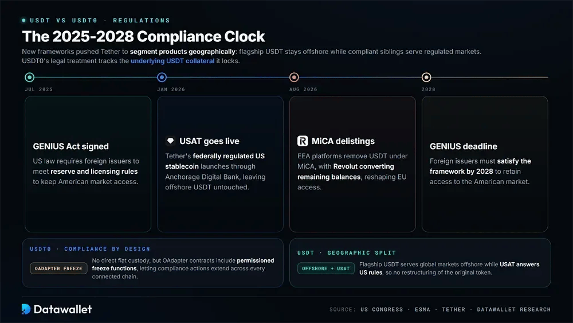Click the USDT0 · COMPLIANCE BY DESIGN label
The width and height of the screenshot is (573, 323).
click(x=90, y=249)
